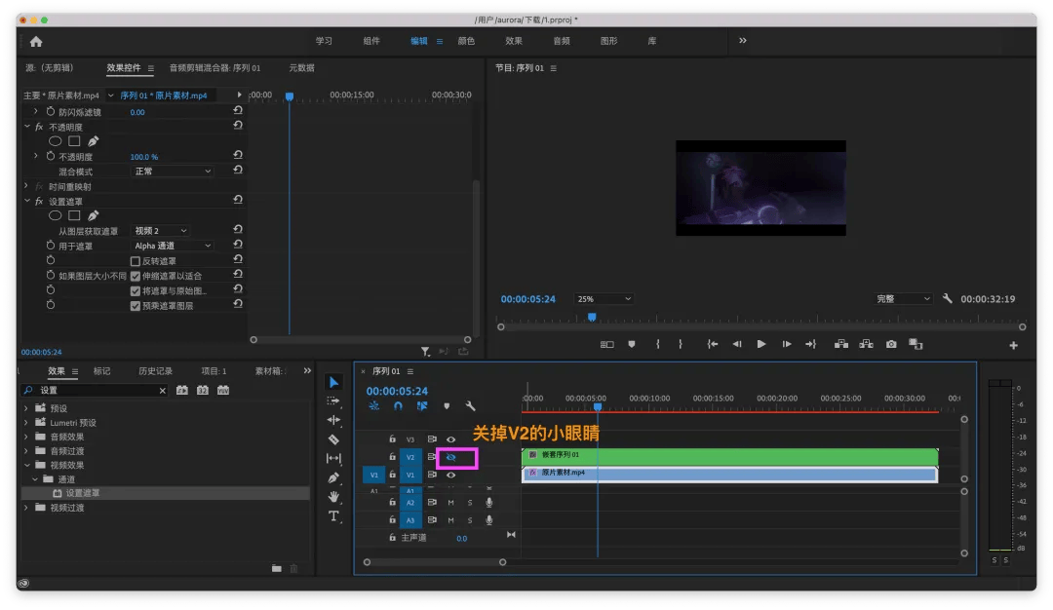Image resolution: width=1053 pixels, height=610 pixels.
Task: Click the Extract button in program monitor
Action: pyautogui.click(x=867, y=344)
